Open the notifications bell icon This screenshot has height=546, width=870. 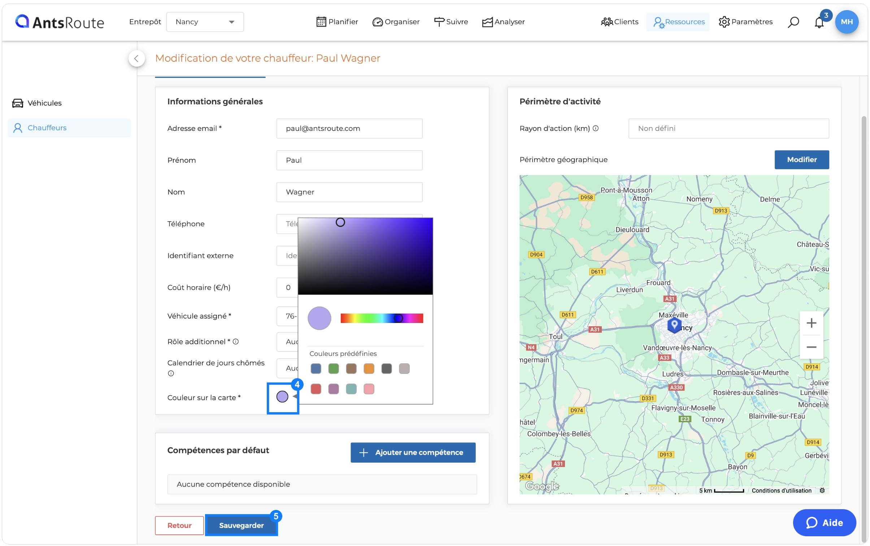click(819, 22)
